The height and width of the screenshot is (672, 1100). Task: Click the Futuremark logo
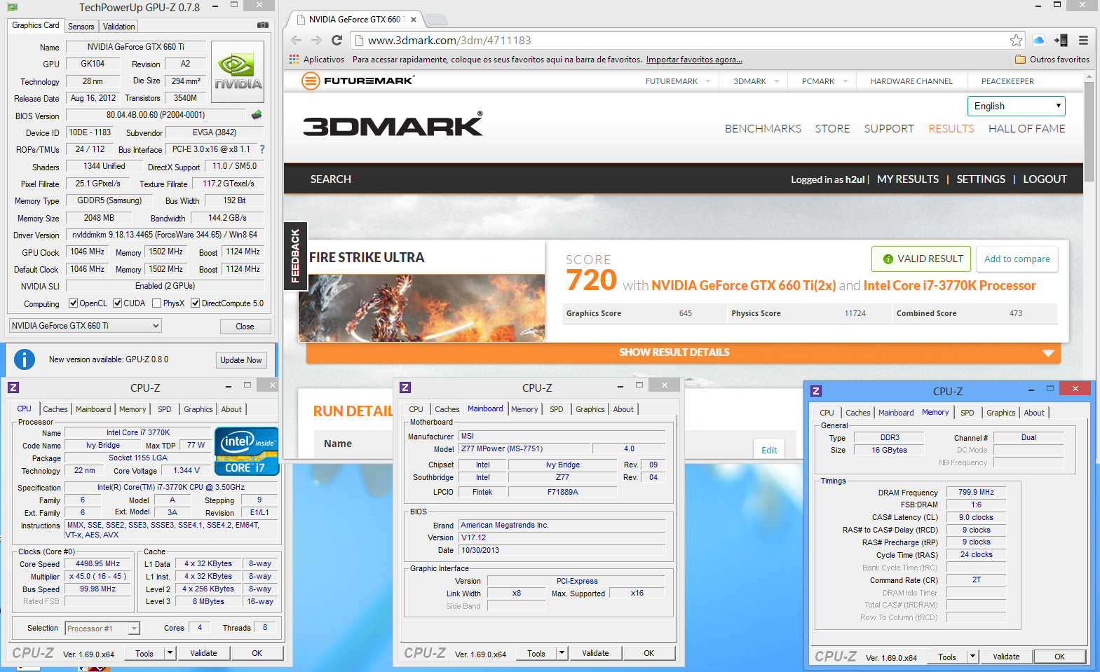[x=358, y=81]
